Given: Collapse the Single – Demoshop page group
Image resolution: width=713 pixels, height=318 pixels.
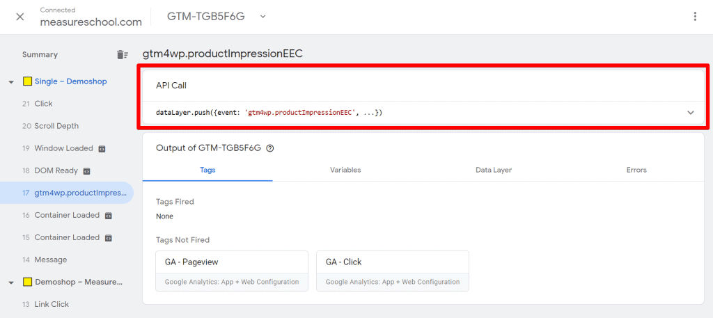Looking at the screenshot, I should 11,81.
